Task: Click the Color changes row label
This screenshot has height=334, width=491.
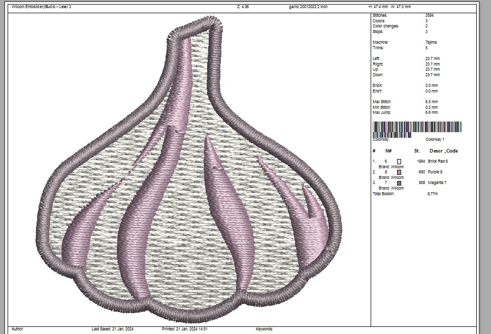Action: [386, 26]
